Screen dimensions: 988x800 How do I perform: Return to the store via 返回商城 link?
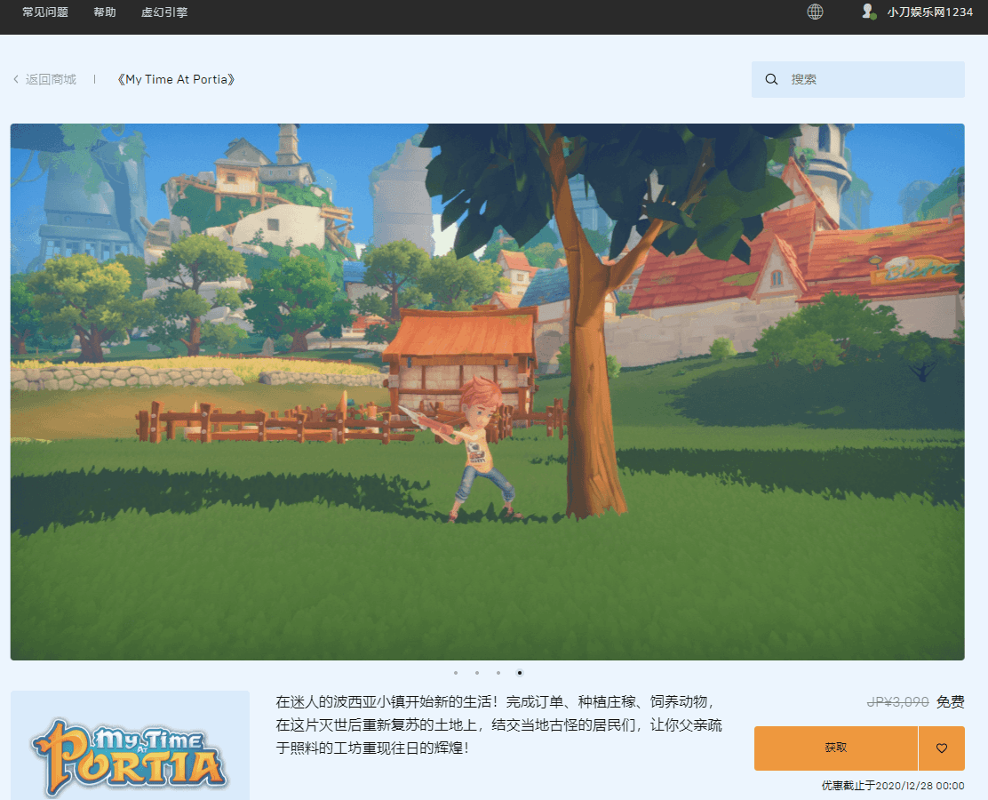pos(51,79)
